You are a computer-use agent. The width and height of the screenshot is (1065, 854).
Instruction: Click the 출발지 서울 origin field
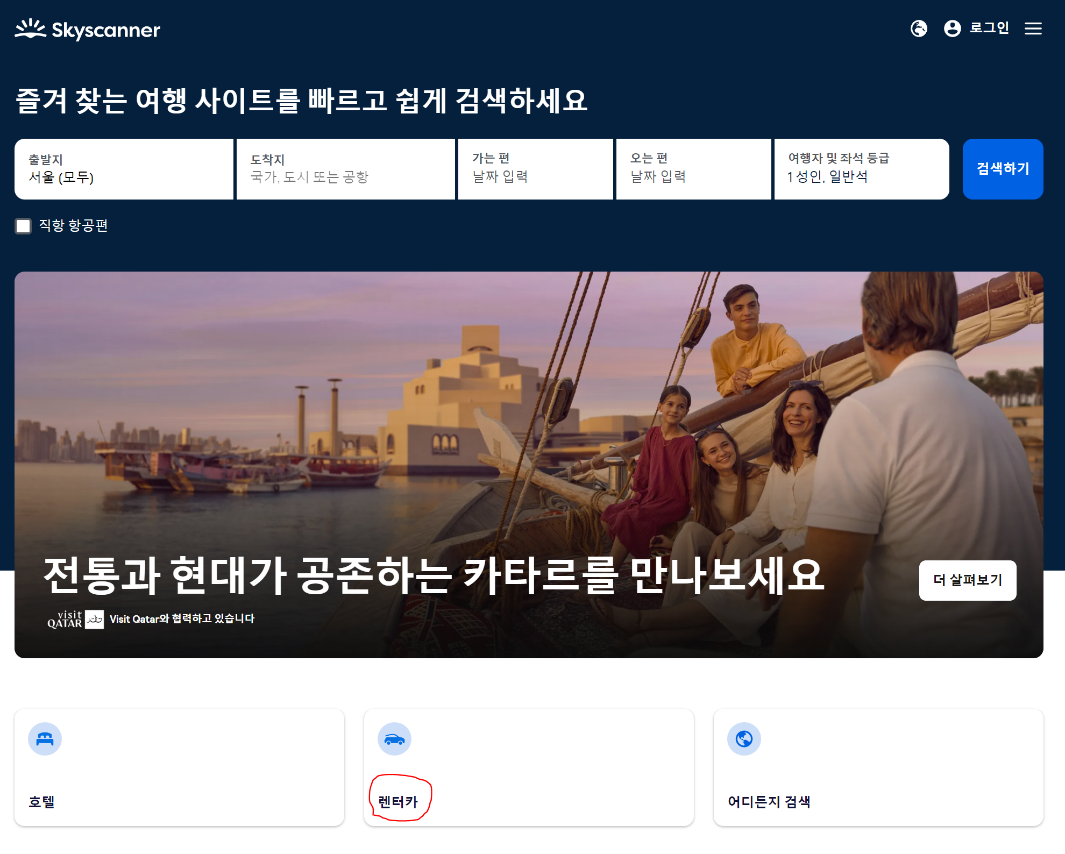click(x=124, y=169)
